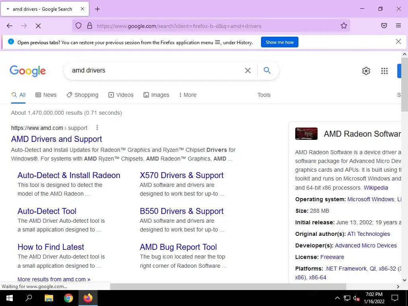
Task: Open the Windows Start menu
Action: coord(10,298)
